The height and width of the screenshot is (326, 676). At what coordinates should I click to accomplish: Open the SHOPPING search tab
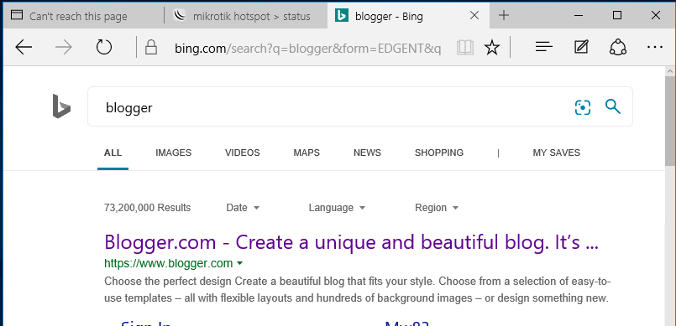(x=439, y=153)
